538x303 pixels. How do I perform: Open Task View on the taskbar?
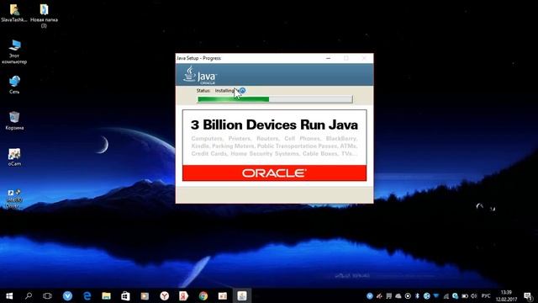click(47, 295)
